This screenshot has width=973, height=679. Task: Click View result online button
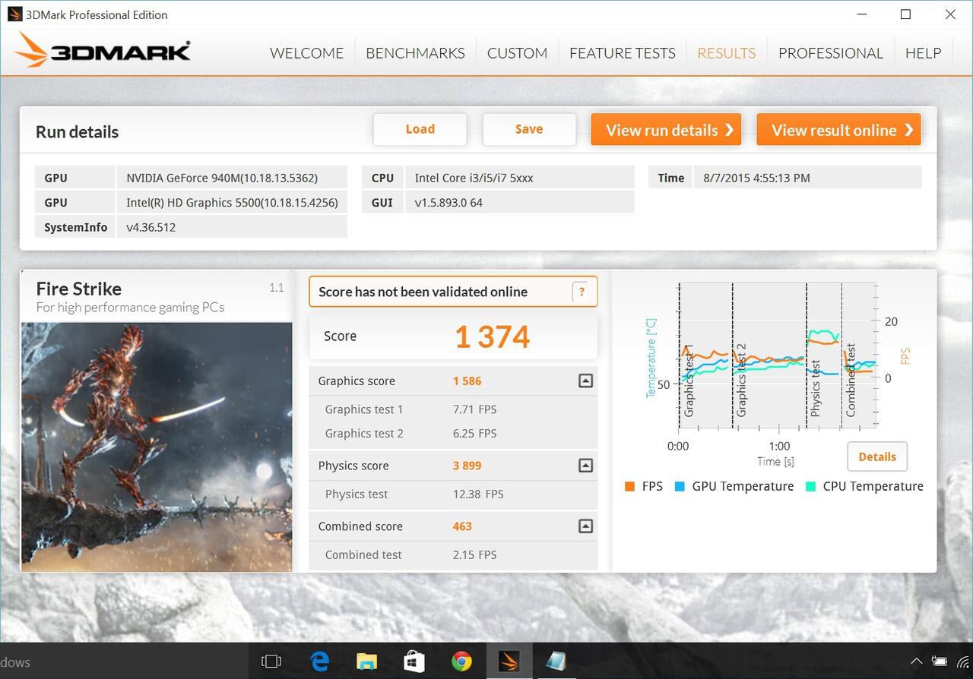(839, 130)
